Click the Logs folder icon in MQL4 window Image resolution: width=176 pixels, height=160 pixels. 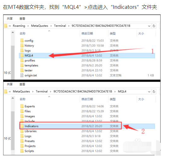pyautogui.click(x=22, y=136)
